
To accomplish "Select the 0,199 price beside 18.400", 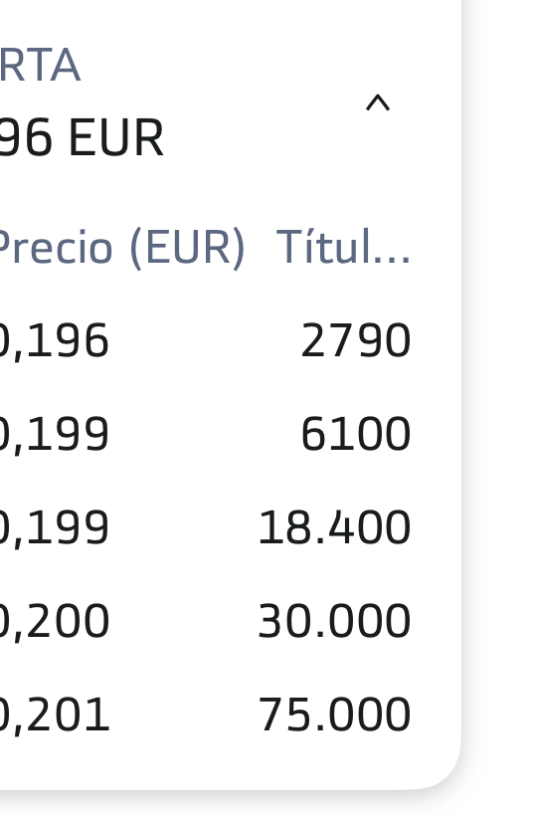I will [55, 528].
